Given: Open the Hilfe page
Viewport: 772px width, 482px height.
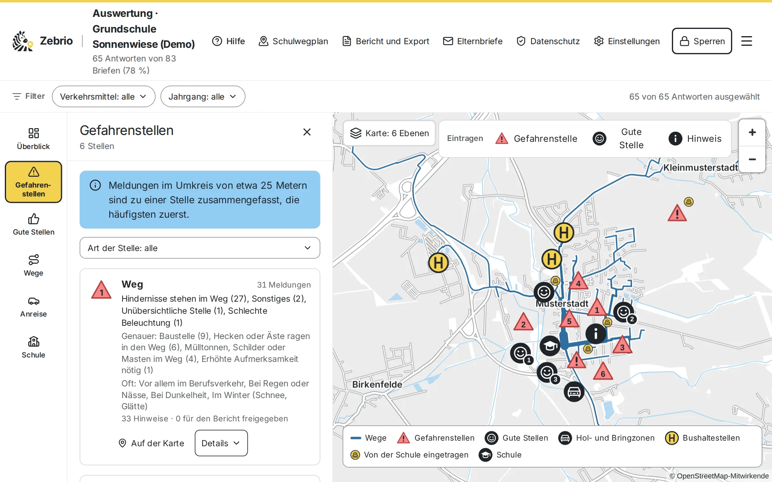Looking at the screenshot, I should 228,41.
